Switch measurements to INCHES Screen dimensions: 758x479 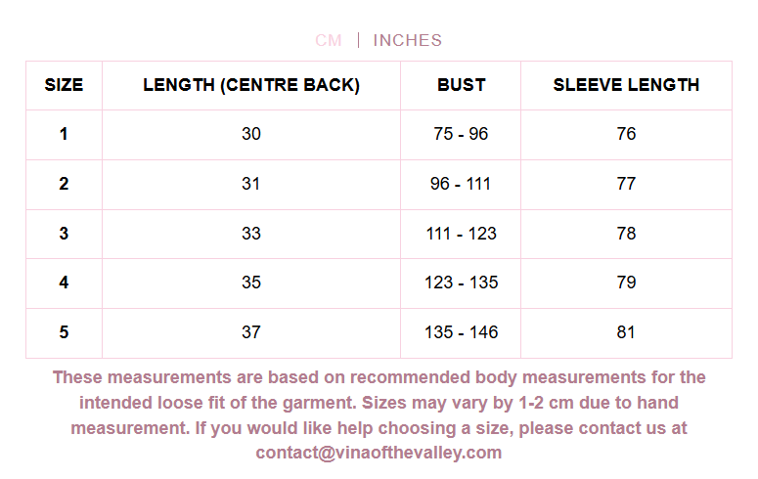(408, 40)
